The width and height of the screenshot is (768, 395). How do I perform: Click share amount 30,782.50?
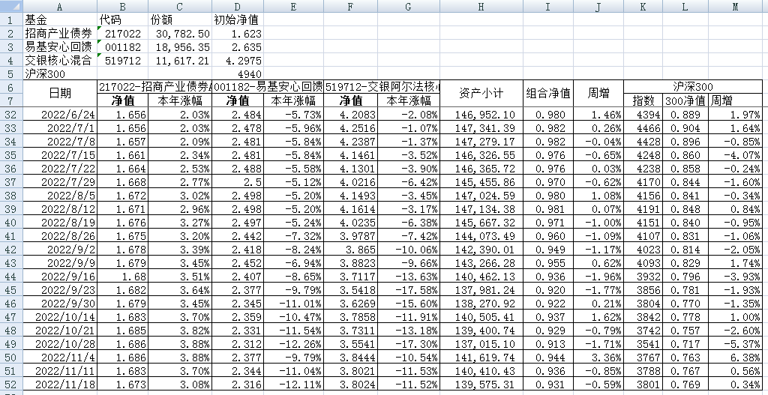click(180, 34)
